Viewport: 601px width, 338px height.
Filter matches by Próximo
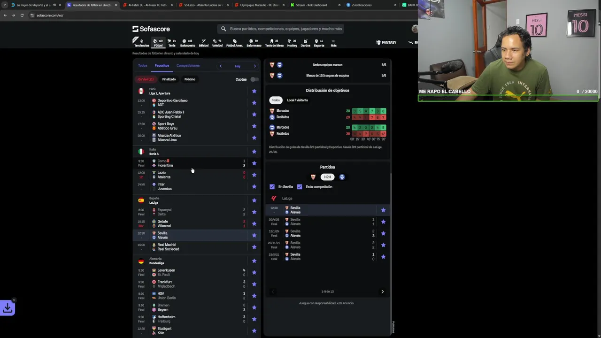click(x=190, y=79)
